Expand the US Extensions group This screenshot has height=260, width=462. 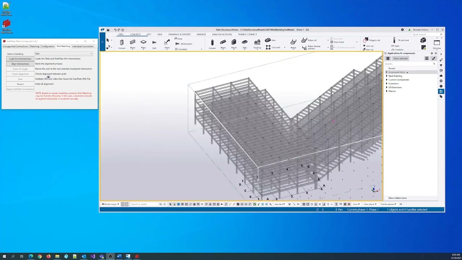[387, 87]
